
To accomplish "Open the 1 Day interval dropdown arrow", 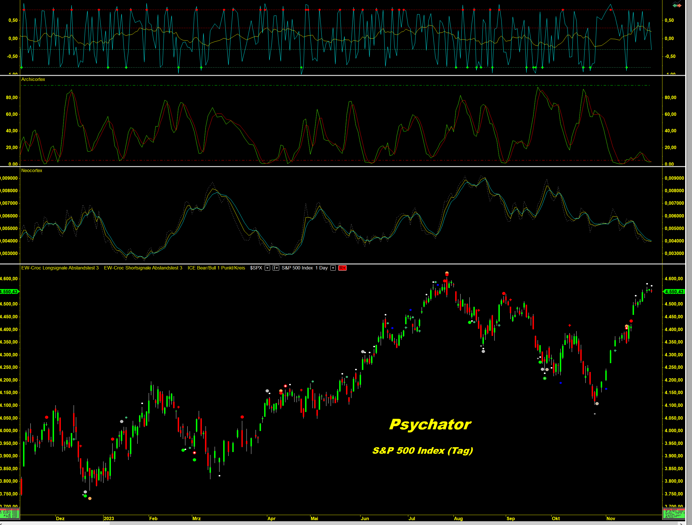I will (x=333, y=268).
